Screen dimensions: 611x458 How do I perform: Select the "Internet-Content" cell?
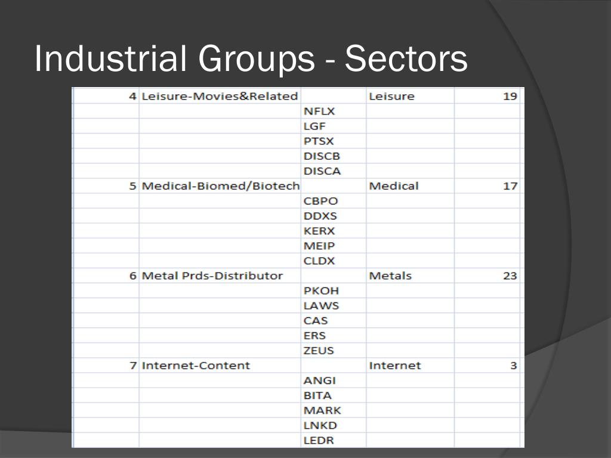tap(220, 366)
